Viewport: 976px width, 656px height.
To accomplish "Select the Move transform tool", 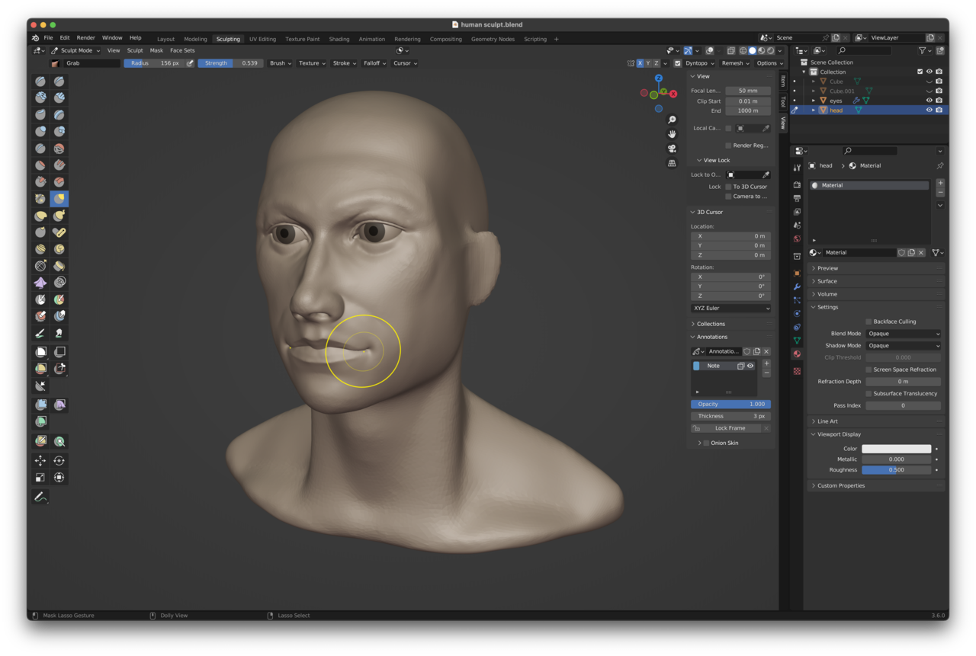I will (x=40, y=460).
